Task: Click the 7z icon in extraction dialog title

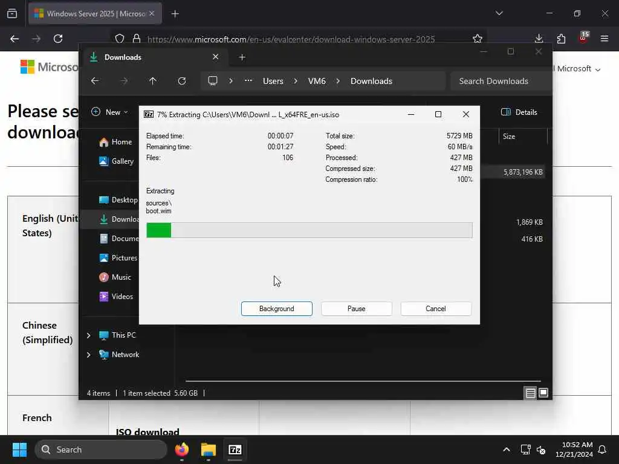Action: 149,114
